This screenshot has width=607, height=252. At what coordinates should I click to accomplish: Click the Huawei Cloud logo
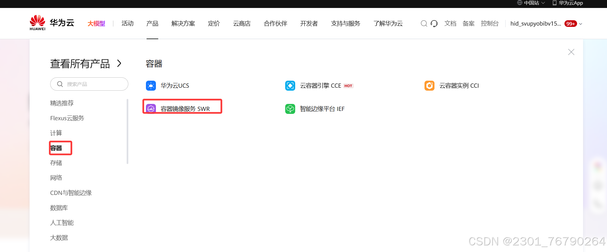[x=52, y=23]
